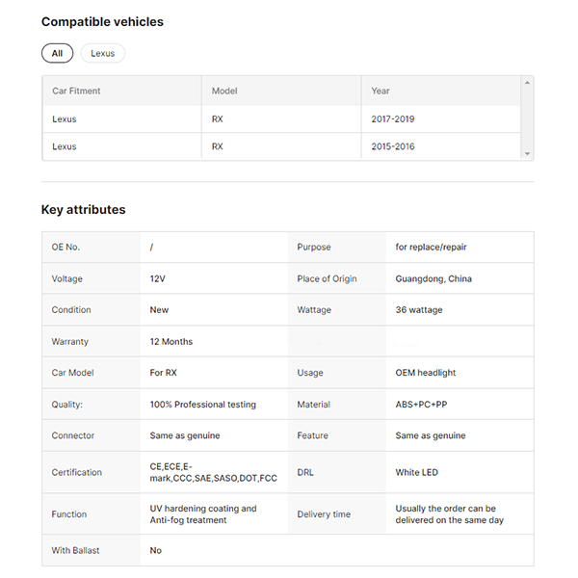The height and width of the screenshot is (578, 578).
Task: Select the 2015-2016 year cell
Action: point(392,146)
